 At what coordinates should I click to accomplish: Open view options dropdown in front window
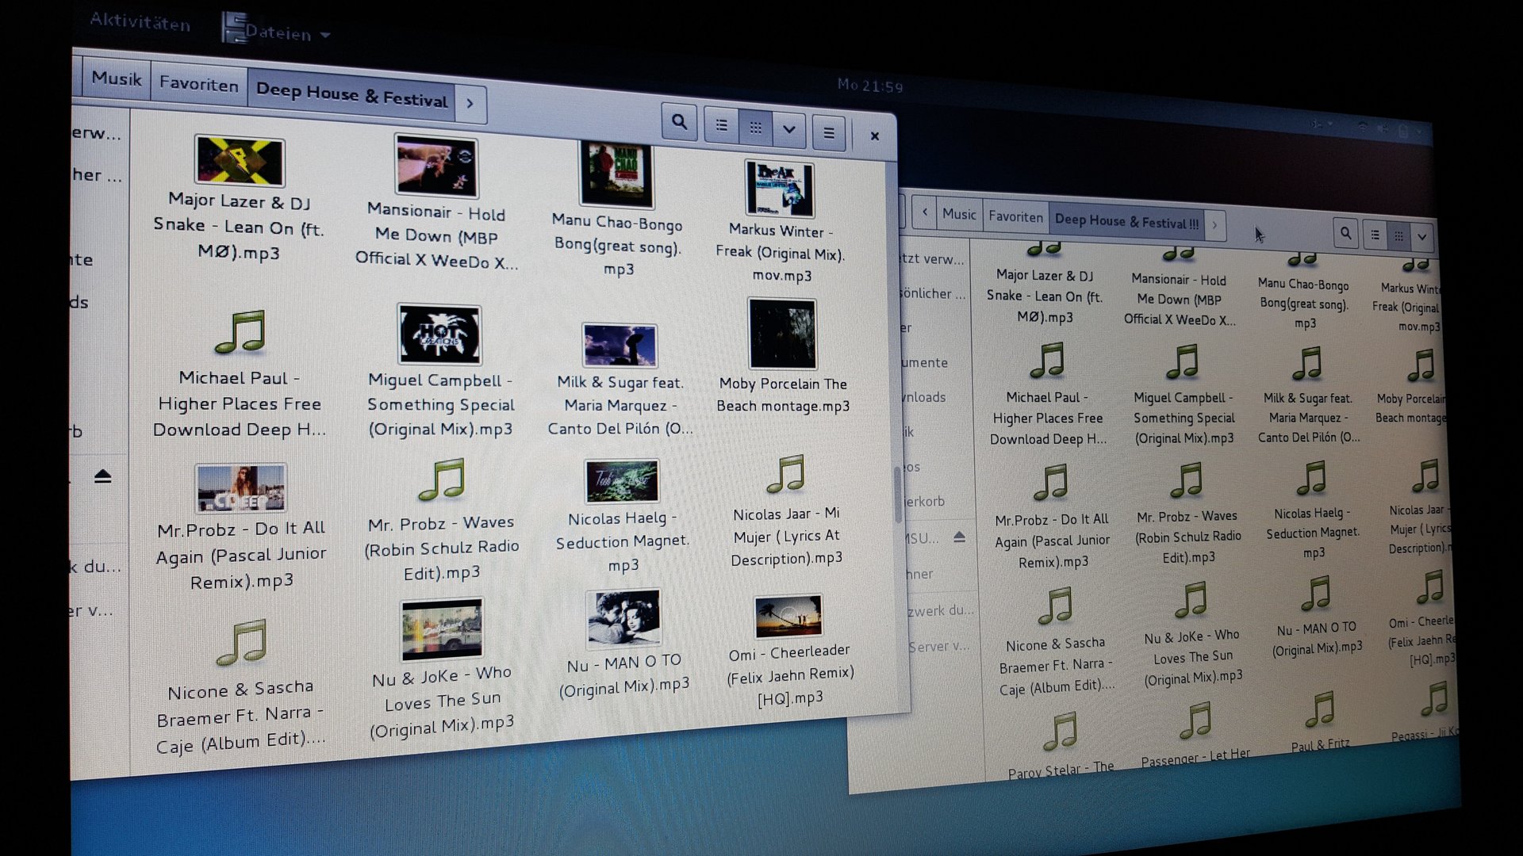pyautogui.click(x=788, y=130)
